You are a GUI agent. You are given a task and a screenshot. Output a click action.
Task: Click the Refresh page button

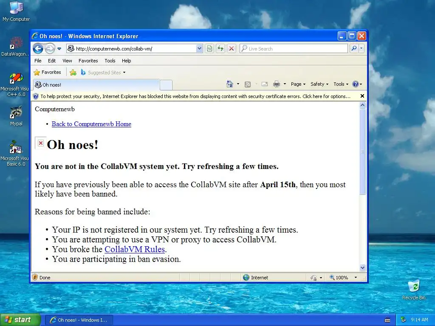(x=220, y=48)
